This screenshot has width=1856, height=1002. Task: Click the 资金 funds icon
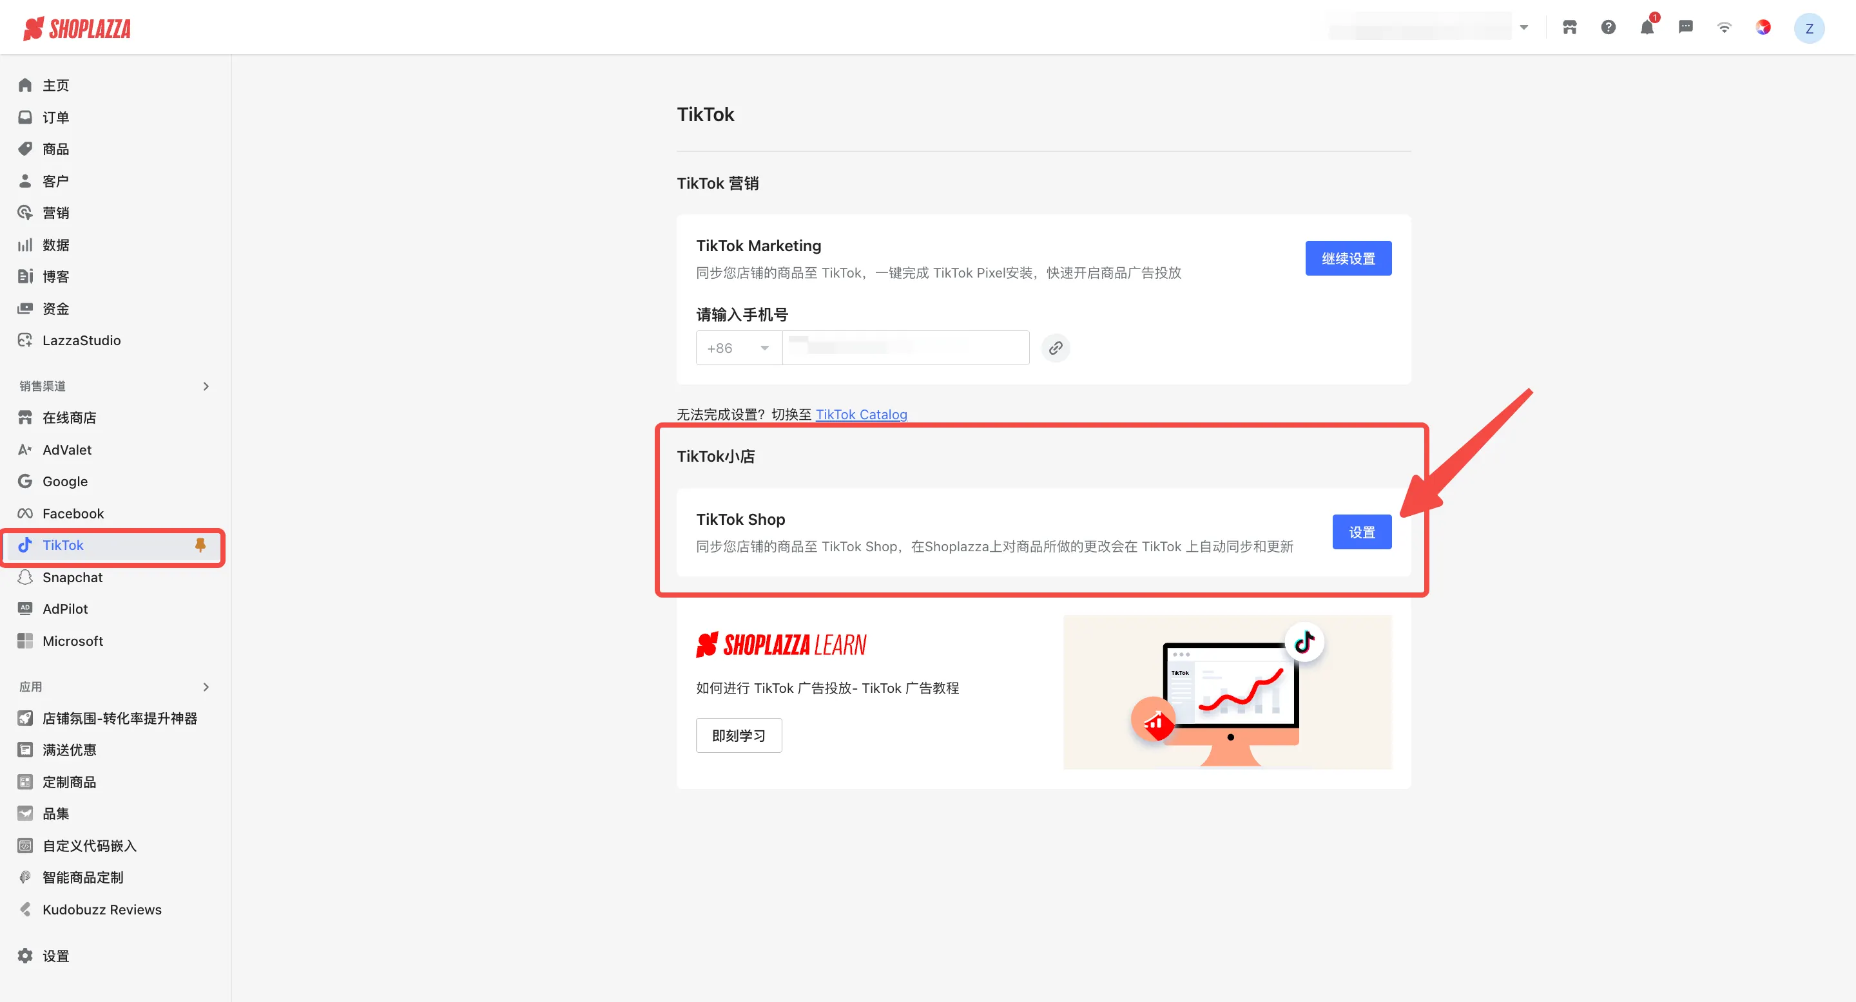coord(25,309)
